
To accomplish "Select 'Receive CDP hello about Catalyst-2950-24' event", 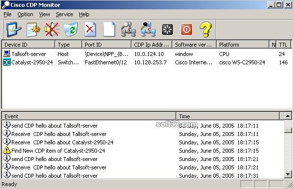I will (63, 142).
